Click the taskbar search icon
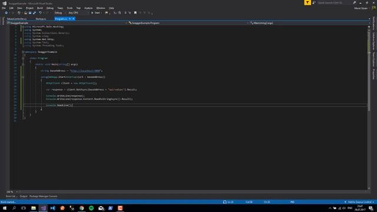The width and height of the screenshot is (377, 212). coord(14,208)
